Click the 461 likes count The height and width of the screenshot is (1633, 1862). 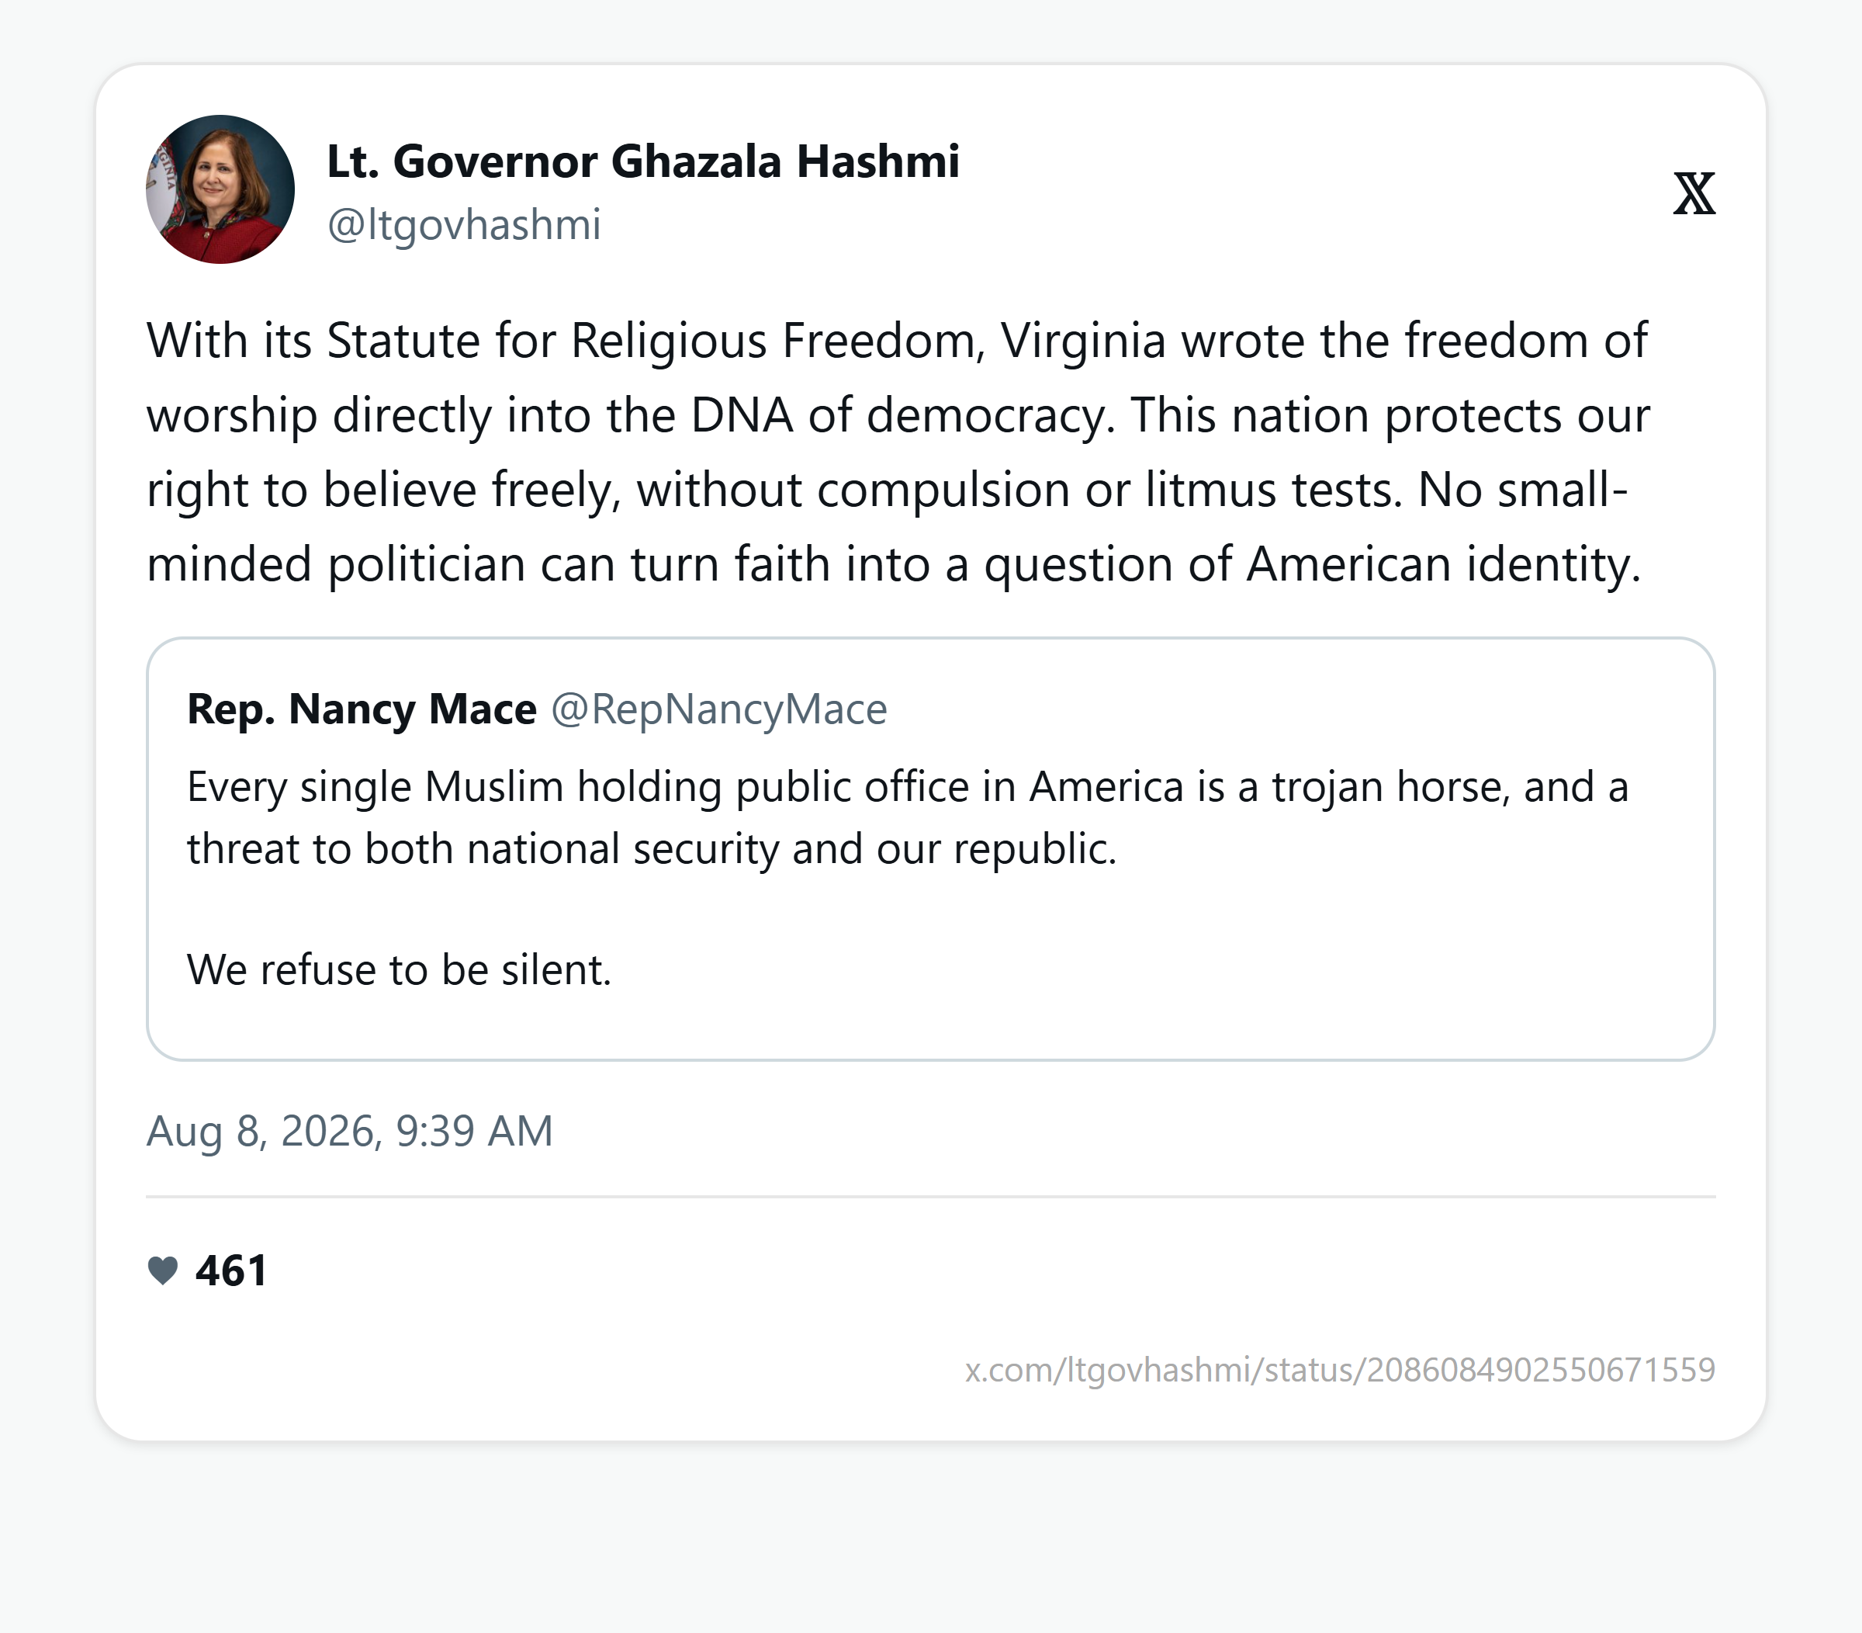pyautogui.click(x=231, y=1271)
